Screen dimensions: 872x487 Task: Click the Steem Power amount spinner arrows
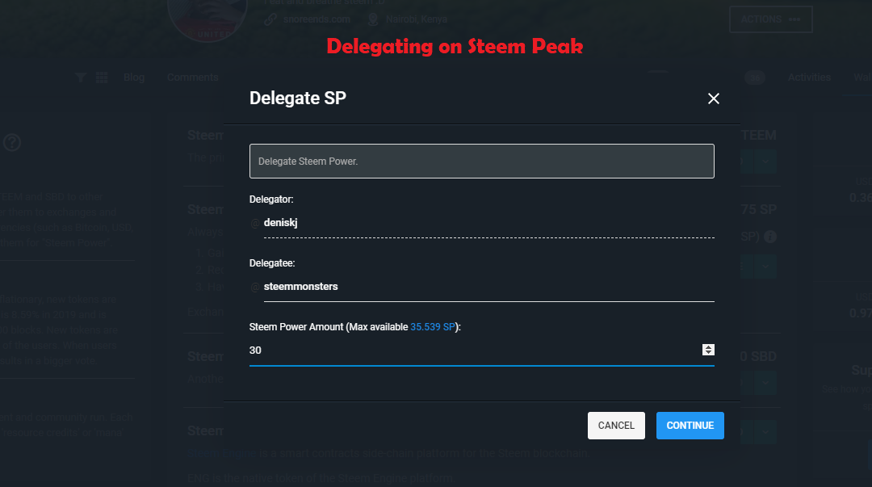coord(708,350)
